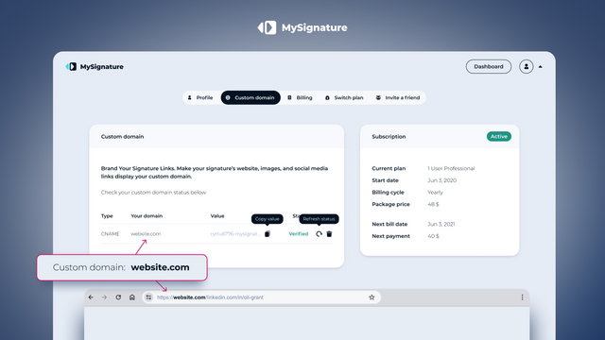
Task: Click the 40 $ next payment value
Action: pos(433,236)
